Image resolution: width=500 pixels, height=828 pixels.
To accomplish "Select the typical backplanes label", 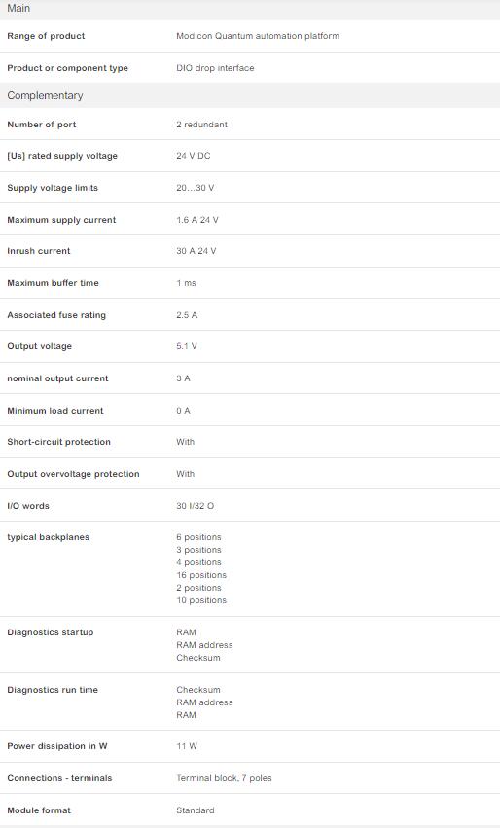I will coord(48,537).
